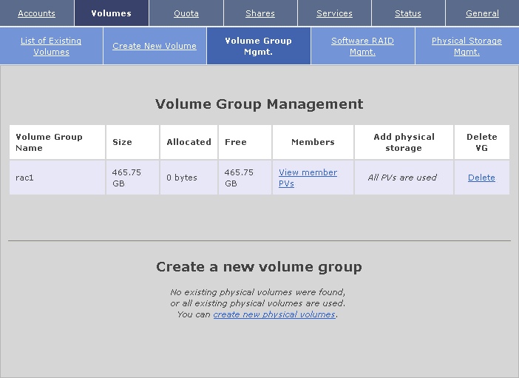Follow the create new physical volumes link
The height and width of the screenshot is (378, 519).
(274, 314)
